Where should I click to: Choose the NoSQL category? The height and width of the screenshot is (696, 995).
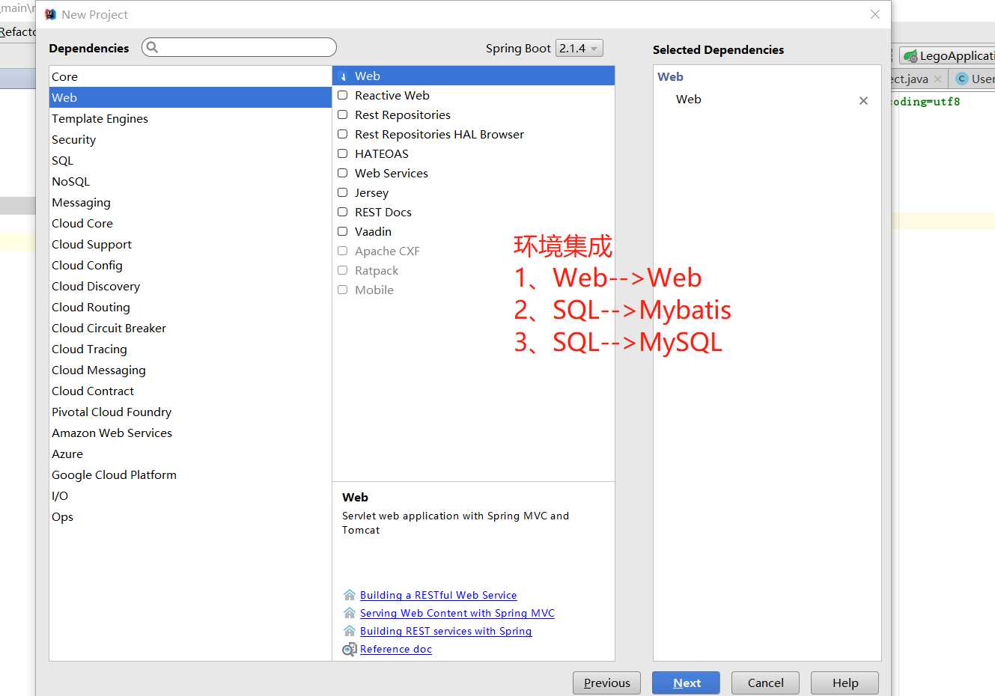[190, 181]
